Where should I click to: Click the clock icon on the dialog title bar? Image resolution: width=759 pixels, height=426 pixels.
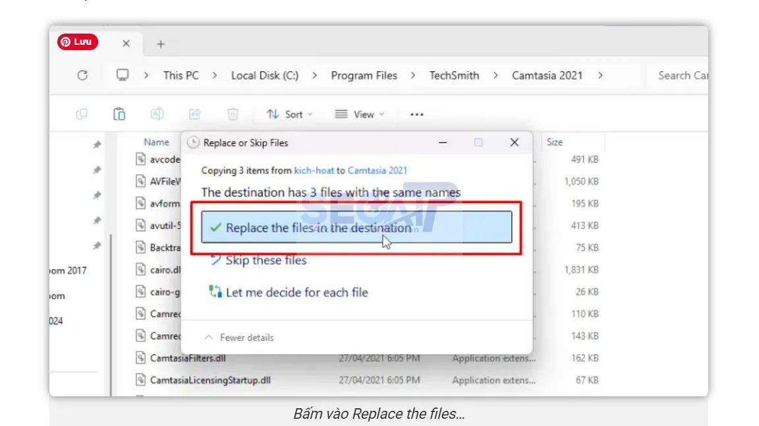tap(195, 142)
